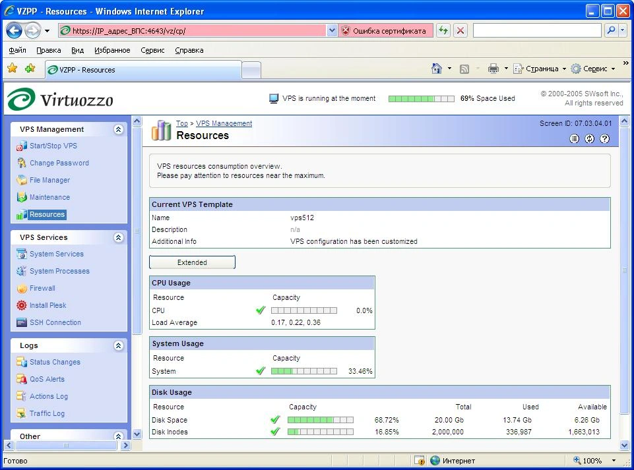Click the browser search input box
The height and width of the screenshot is (470, 634).
(538, 30)
